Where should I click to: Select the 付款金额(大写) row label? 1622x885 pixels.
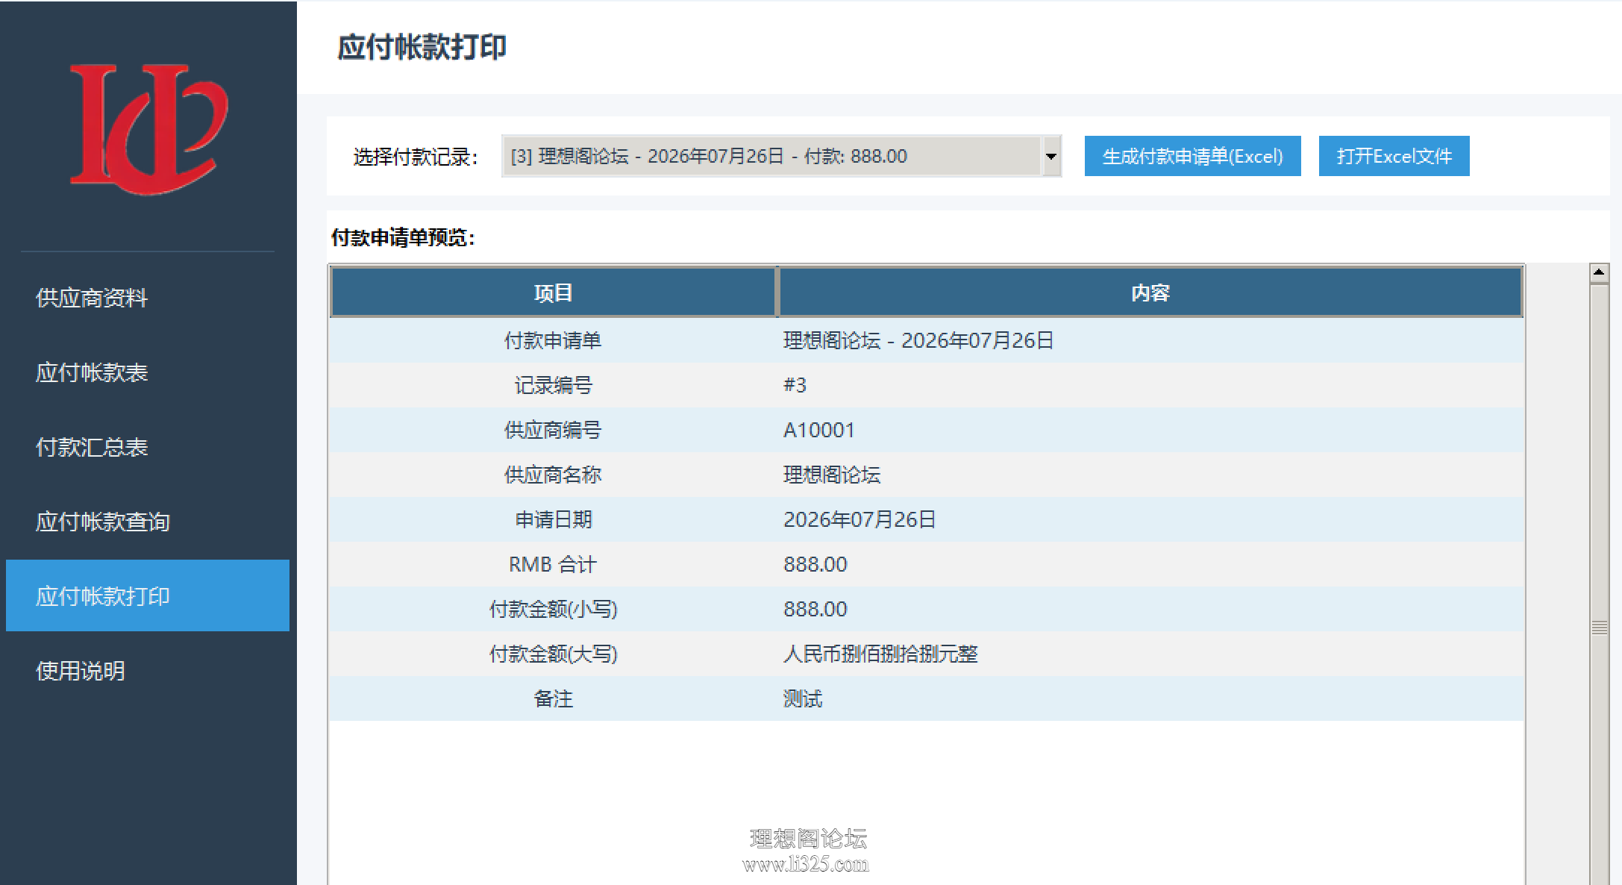553,654
